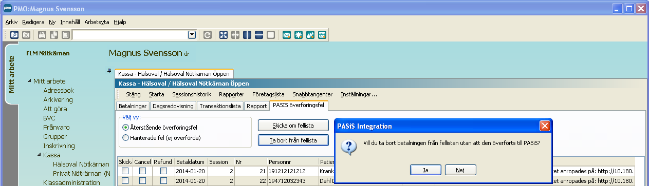Open Företagslista in the Kassa menu bar

coord(269,94)
